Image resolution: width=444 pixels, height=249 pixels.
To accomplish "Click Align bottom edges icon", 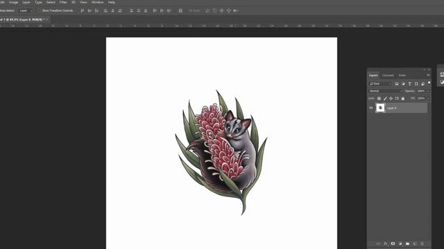I will 96,11.
